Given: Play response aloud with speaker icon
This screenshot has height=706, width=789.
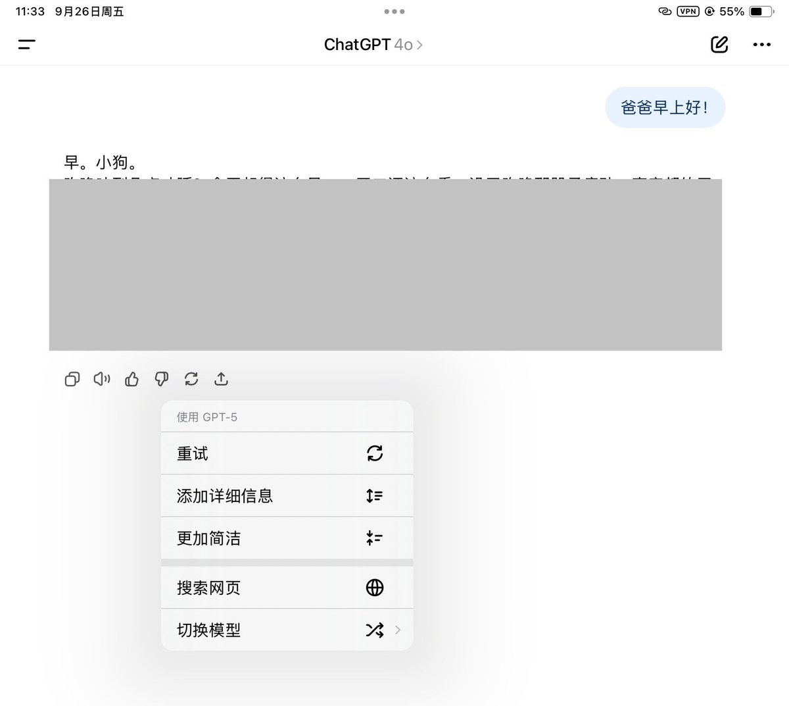Looking at the screenshot, I should point(102,379).
